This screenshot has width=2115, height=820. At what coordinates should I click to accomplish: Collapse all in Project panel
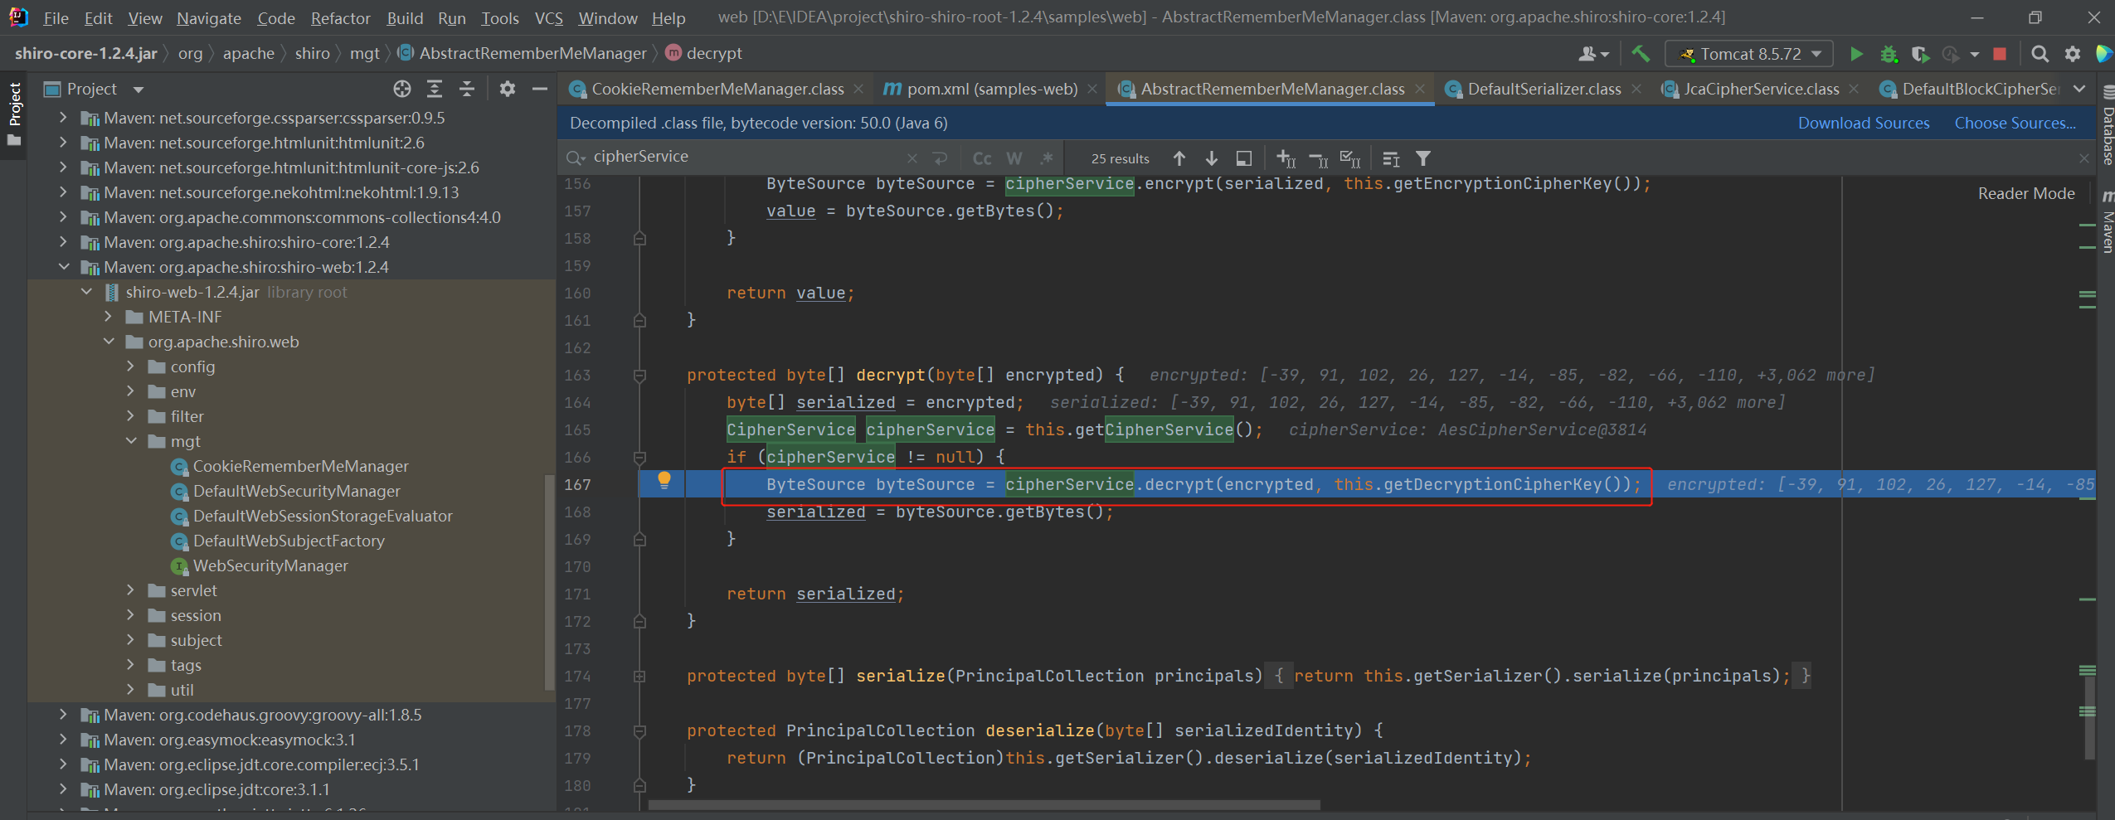tap(467, 89)
